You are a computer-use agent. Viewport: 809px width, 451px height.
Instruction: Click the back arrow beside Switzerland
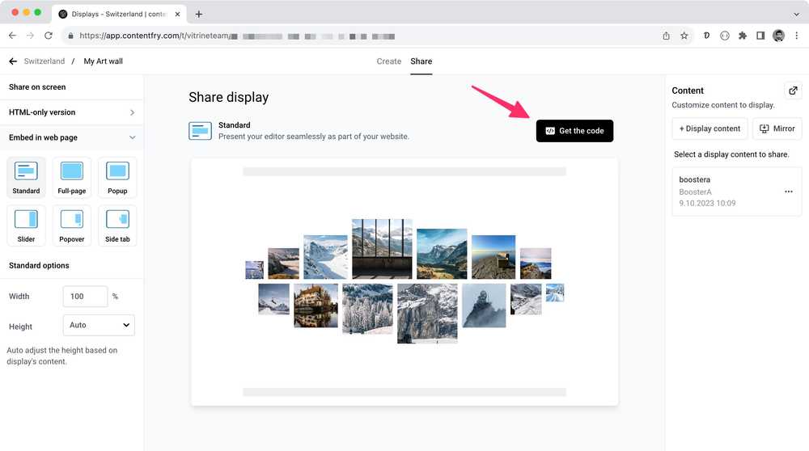click(13, 61)
